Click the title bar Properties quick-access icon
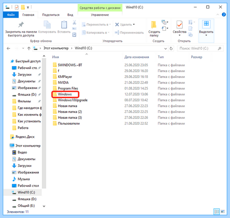Image resolution: width=230 pixels, height=218 pixels. tap(17, 7)
